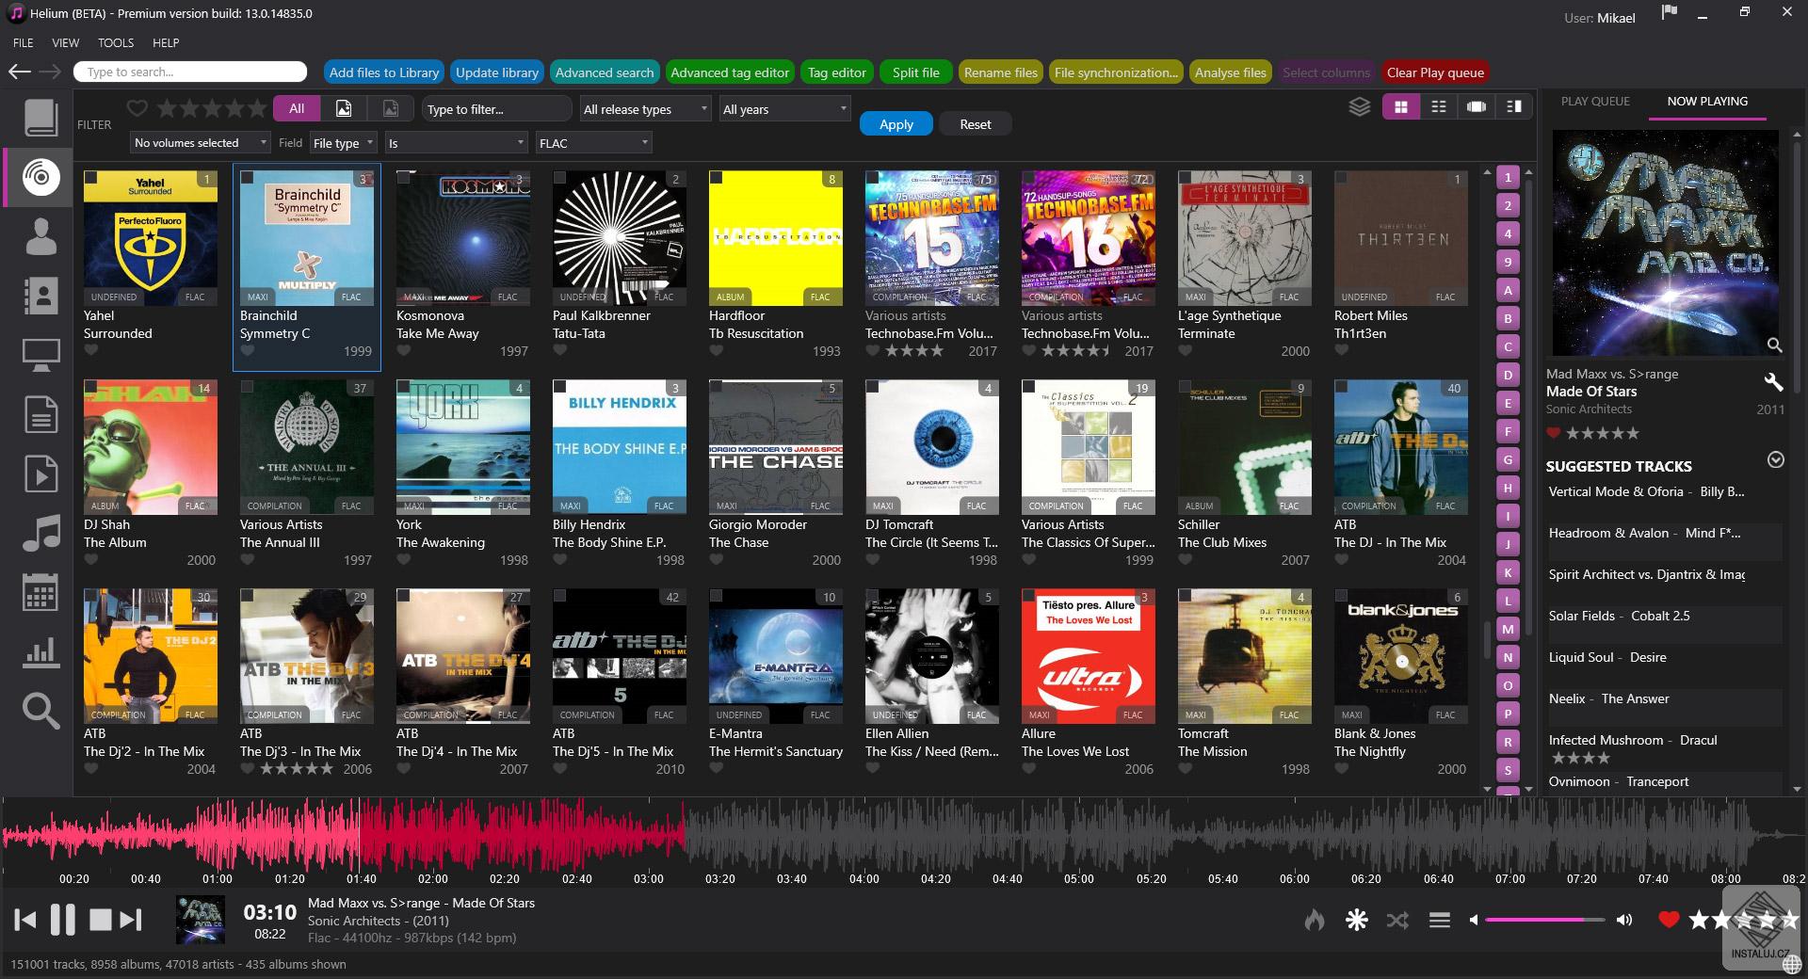The height and width of the screenshot is (979, 1808).
Task: Click the Type to search field
Action: tap(190, 72)
